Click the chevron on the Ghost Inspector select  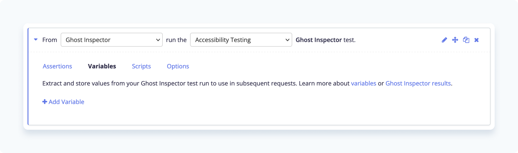pyautogui.click(x=158, y=40)
